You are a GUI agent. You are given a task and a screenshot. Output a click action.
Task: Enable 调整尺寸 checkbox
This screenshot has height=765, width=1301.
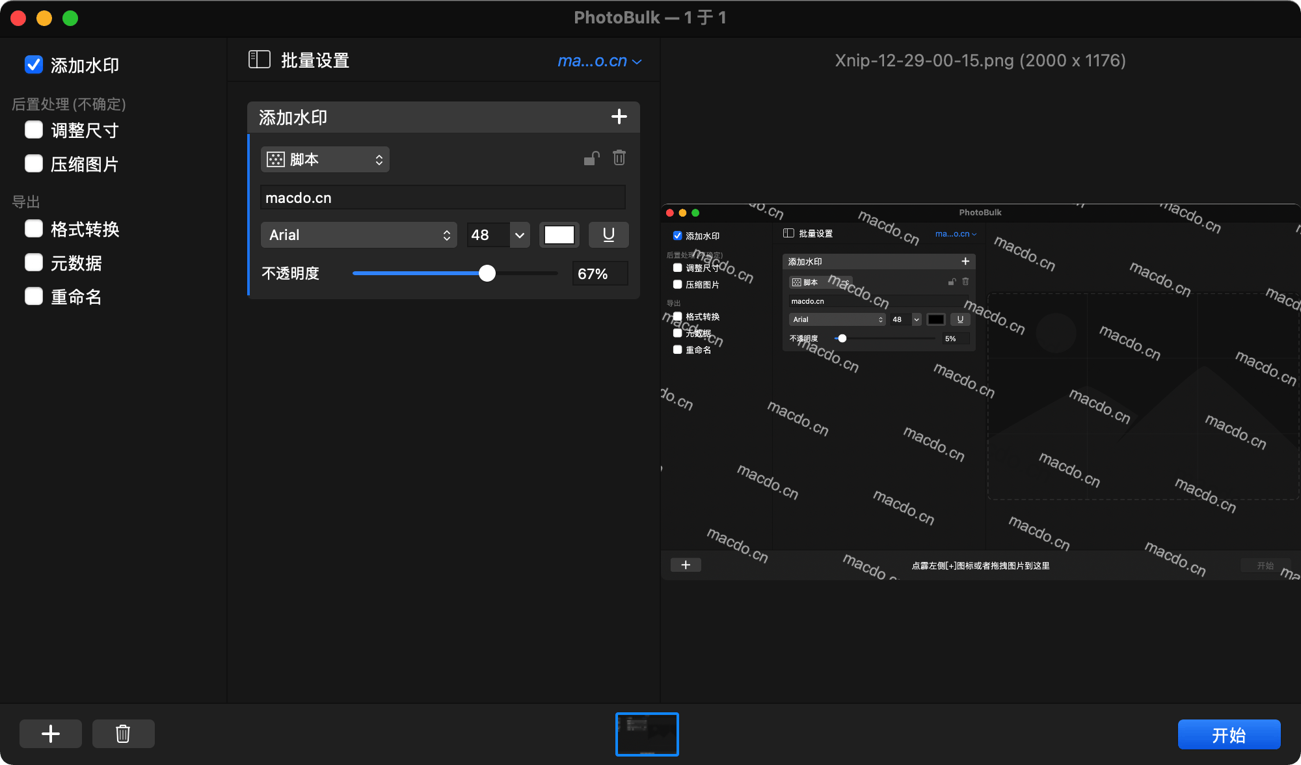pyautogui.click(x=34, y=130)
